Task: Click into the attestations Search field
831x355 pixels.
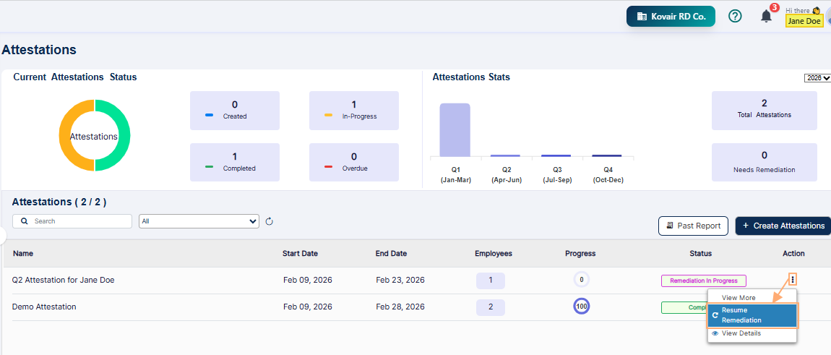Action: click(72, 221)
